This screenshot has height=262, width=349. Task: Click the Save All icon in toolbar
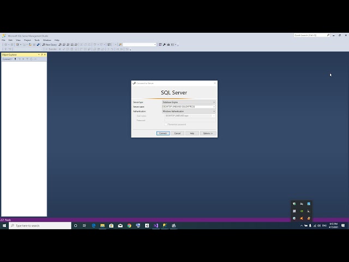coord(38,45)
